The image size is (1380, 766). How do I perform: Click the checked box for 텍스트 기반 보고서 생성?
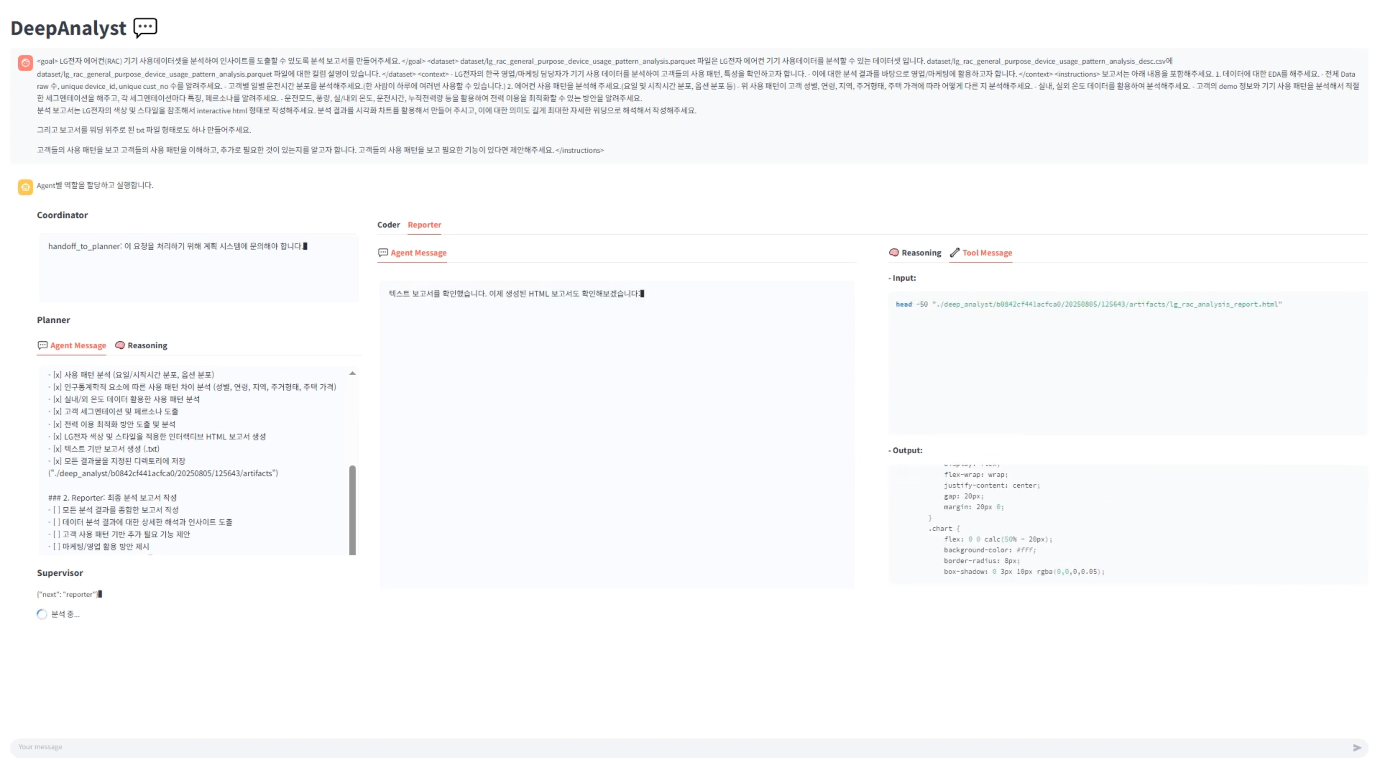coord(57,449)
